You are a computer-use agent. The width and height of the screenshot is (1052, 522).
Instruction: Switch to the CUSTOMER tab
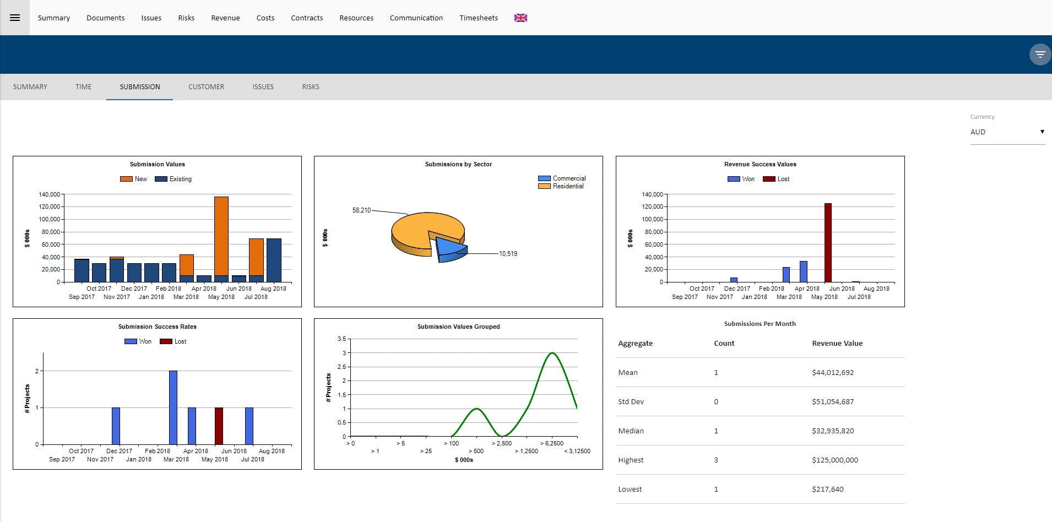coord(206,86)
